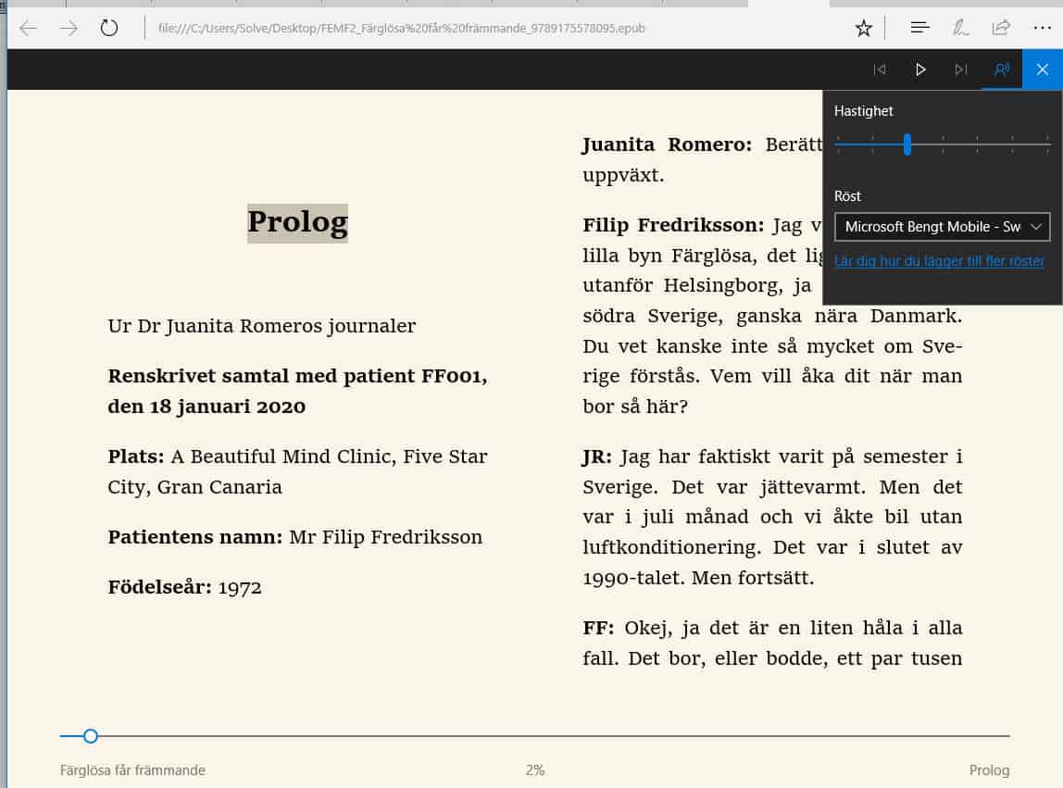Open the Röst voice dropdown
Viewport: 1063px width, 788px height.
943,227
